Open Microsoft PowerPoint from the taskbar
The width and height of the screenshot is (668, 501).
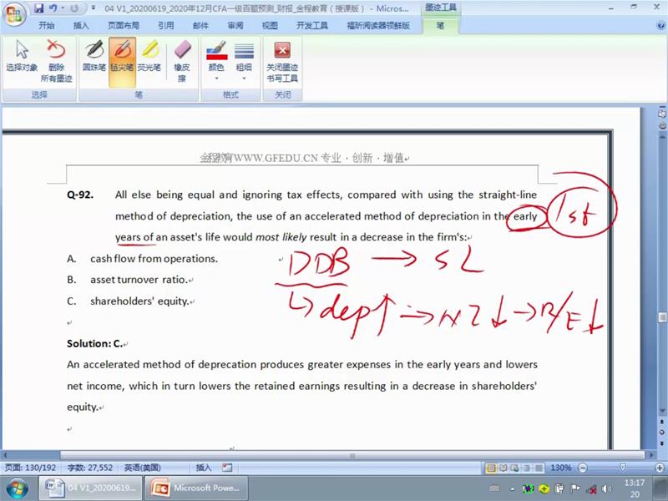[197, 488]
